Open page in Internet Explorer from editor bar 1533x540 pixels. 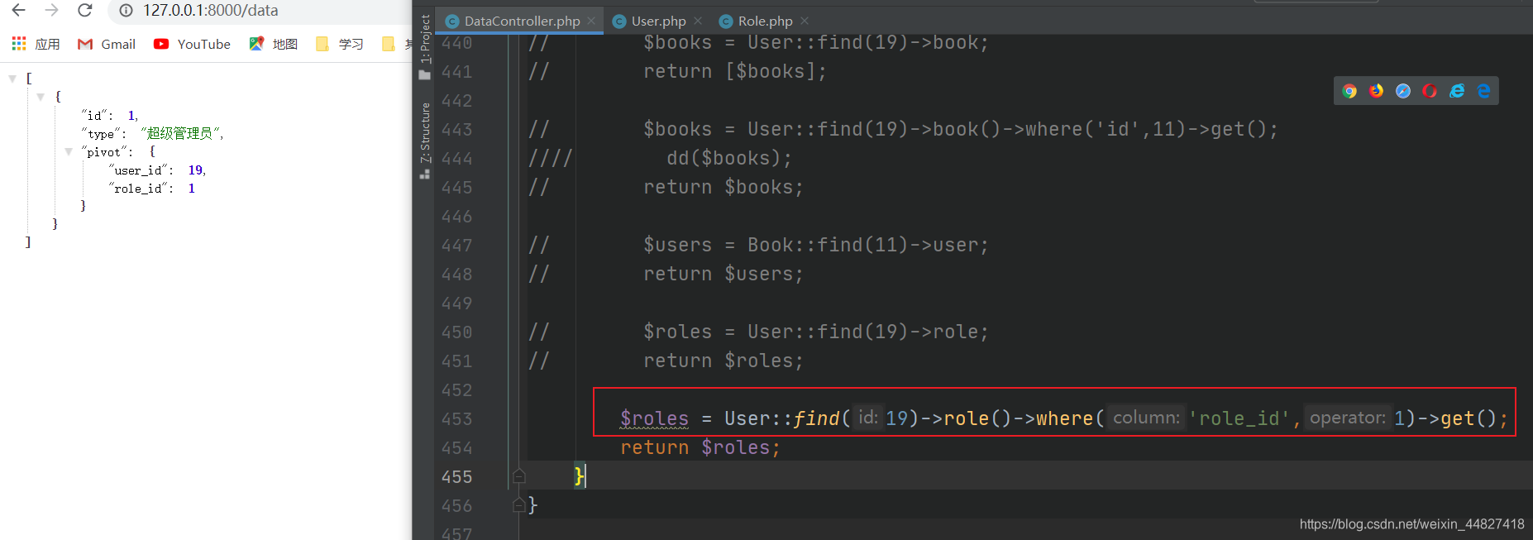pyautogui.click(x=1457, y=91)
